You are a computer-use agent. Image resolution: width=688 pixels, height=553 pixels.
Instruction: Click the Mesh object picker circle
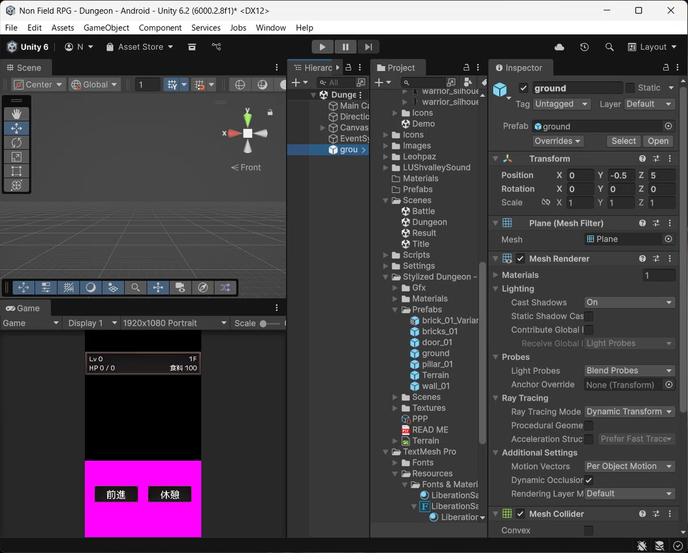click(669, 240)
